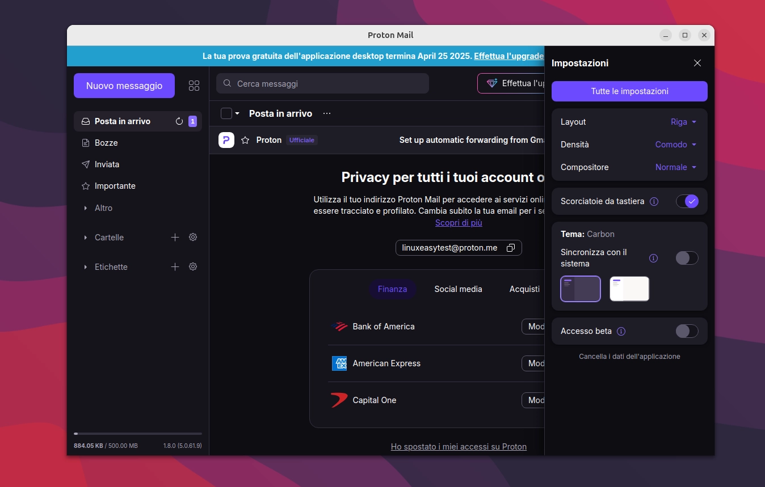Click the Proton sender avatar logo

coord(226,140)
